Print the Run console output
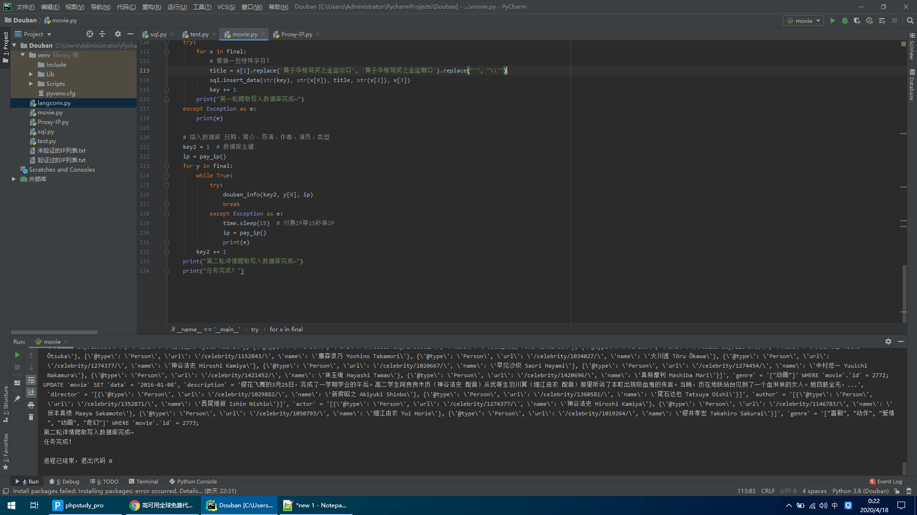This screenshot has height=515, width=917. tap(31, 405)
